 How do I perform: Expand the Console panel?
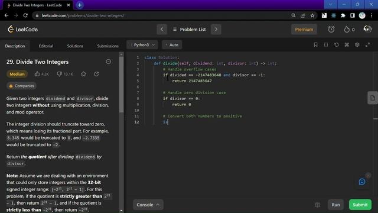(x=148, y=205)
